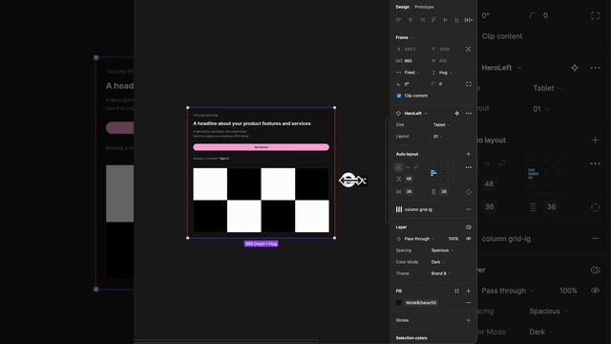This screenshot has height=344, width=611.
Task: Click the column grid-lg style name
Action: tap(418, 209)
